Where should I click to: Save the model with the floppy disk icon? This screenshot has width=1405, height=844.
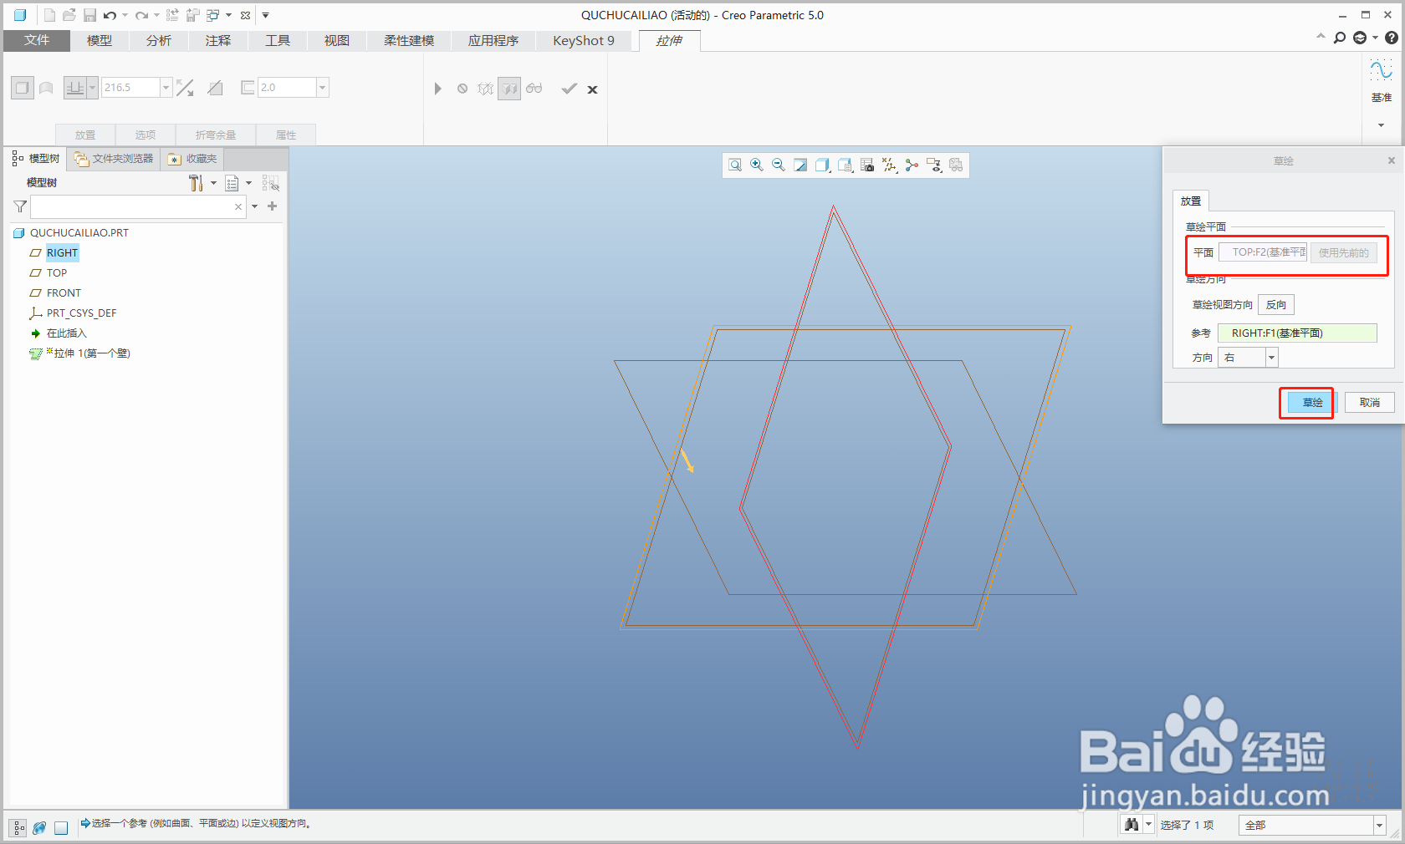click(x=89, y=15)
